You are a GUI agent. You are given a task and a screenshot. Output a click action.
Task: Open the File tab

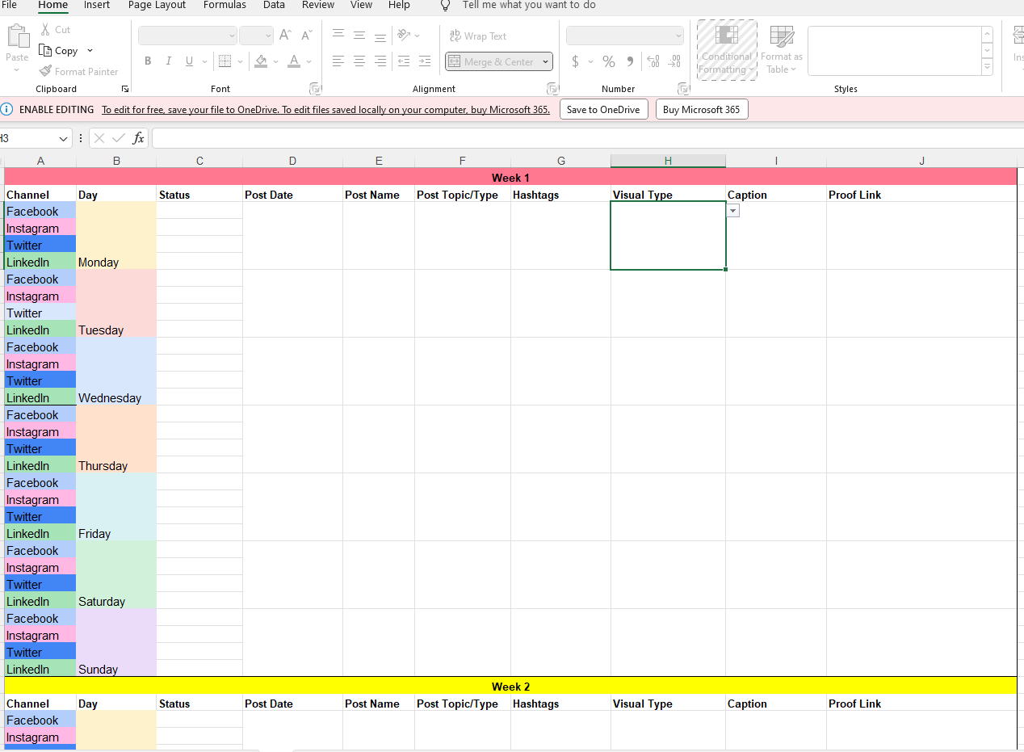click(10, 5)
